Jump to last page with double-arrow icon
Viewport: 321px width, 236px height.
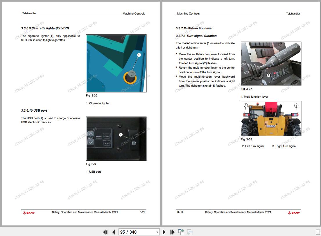pos(172,232)
